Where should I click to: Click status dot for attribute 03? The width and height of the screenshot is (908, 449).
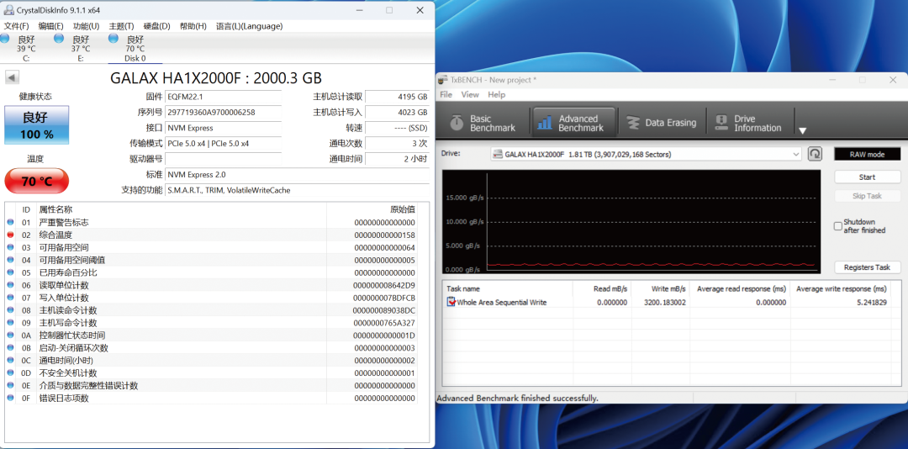(10, 247)
